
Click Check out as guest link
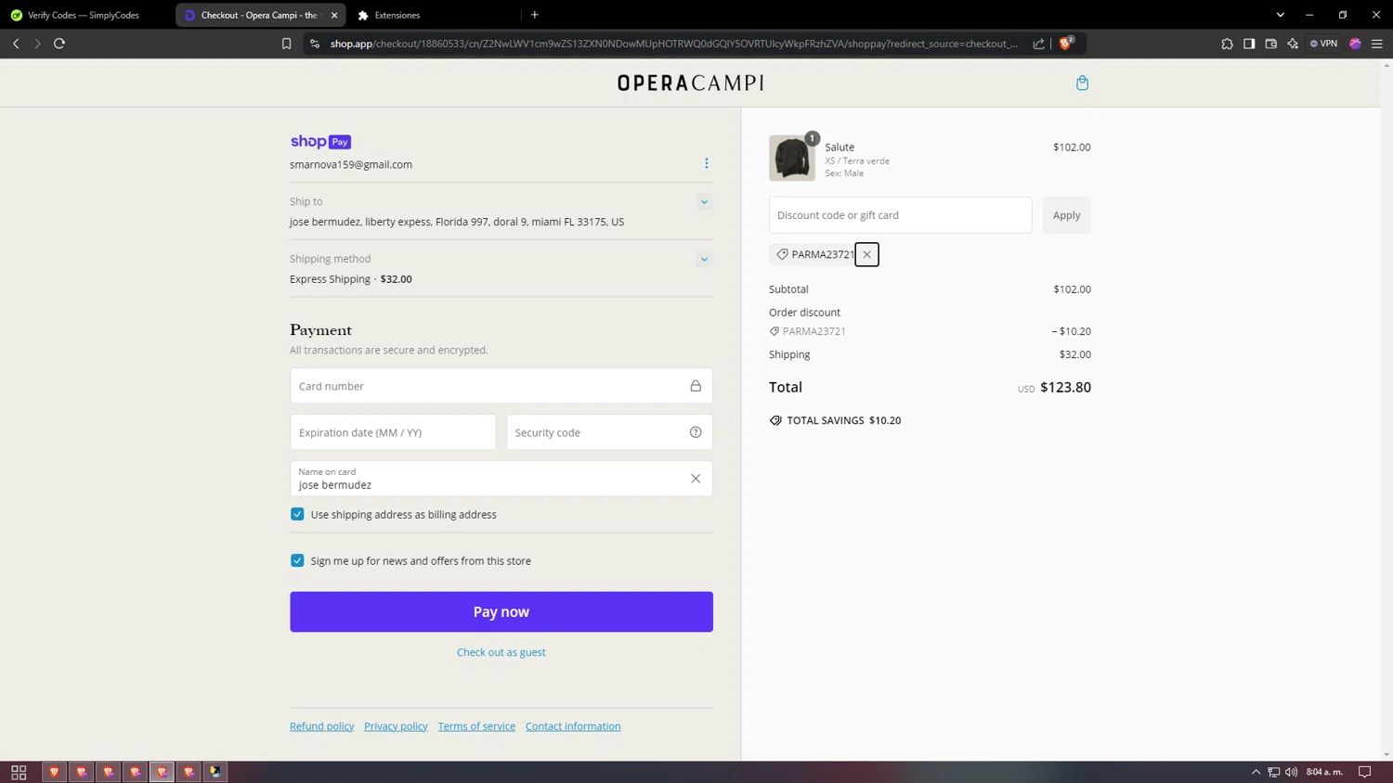pos(501,652)
